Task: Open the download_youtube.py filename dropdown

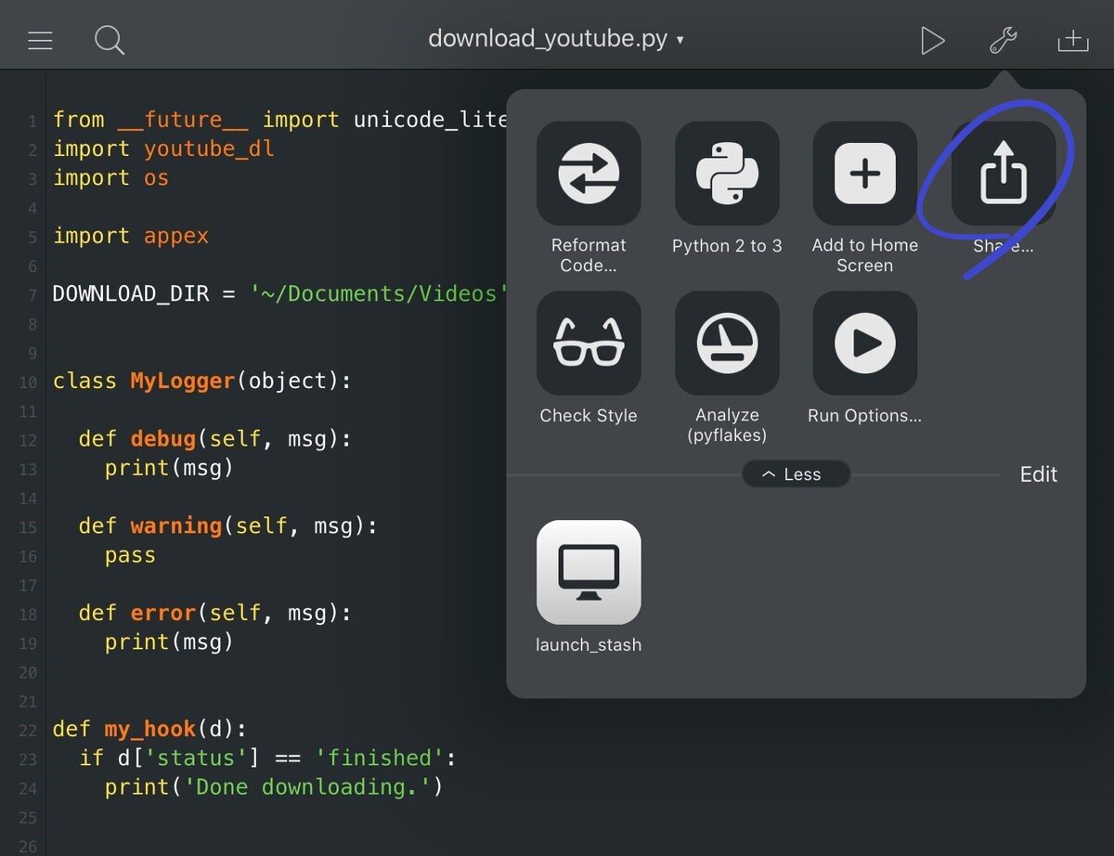Action: [x=554, y=39]
